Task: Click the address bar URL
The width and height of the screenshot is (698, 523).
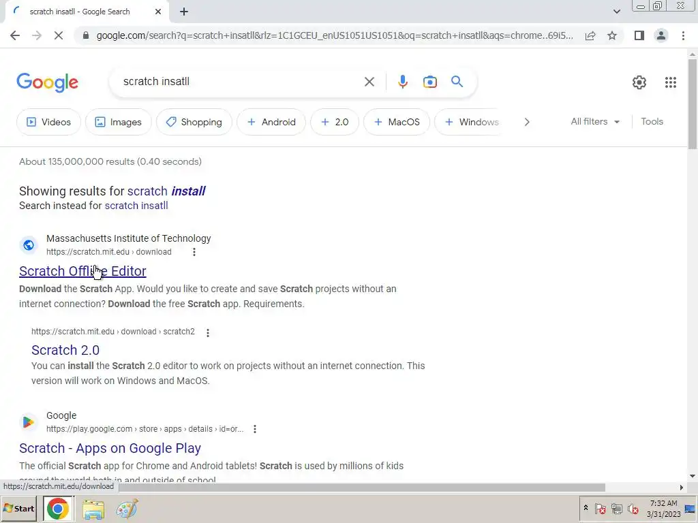Action: coord(335,35)
